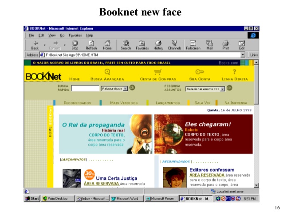Select the Sala Vip tab
The height and width of the screenshot is (212, 283).
tap(202, 103)
